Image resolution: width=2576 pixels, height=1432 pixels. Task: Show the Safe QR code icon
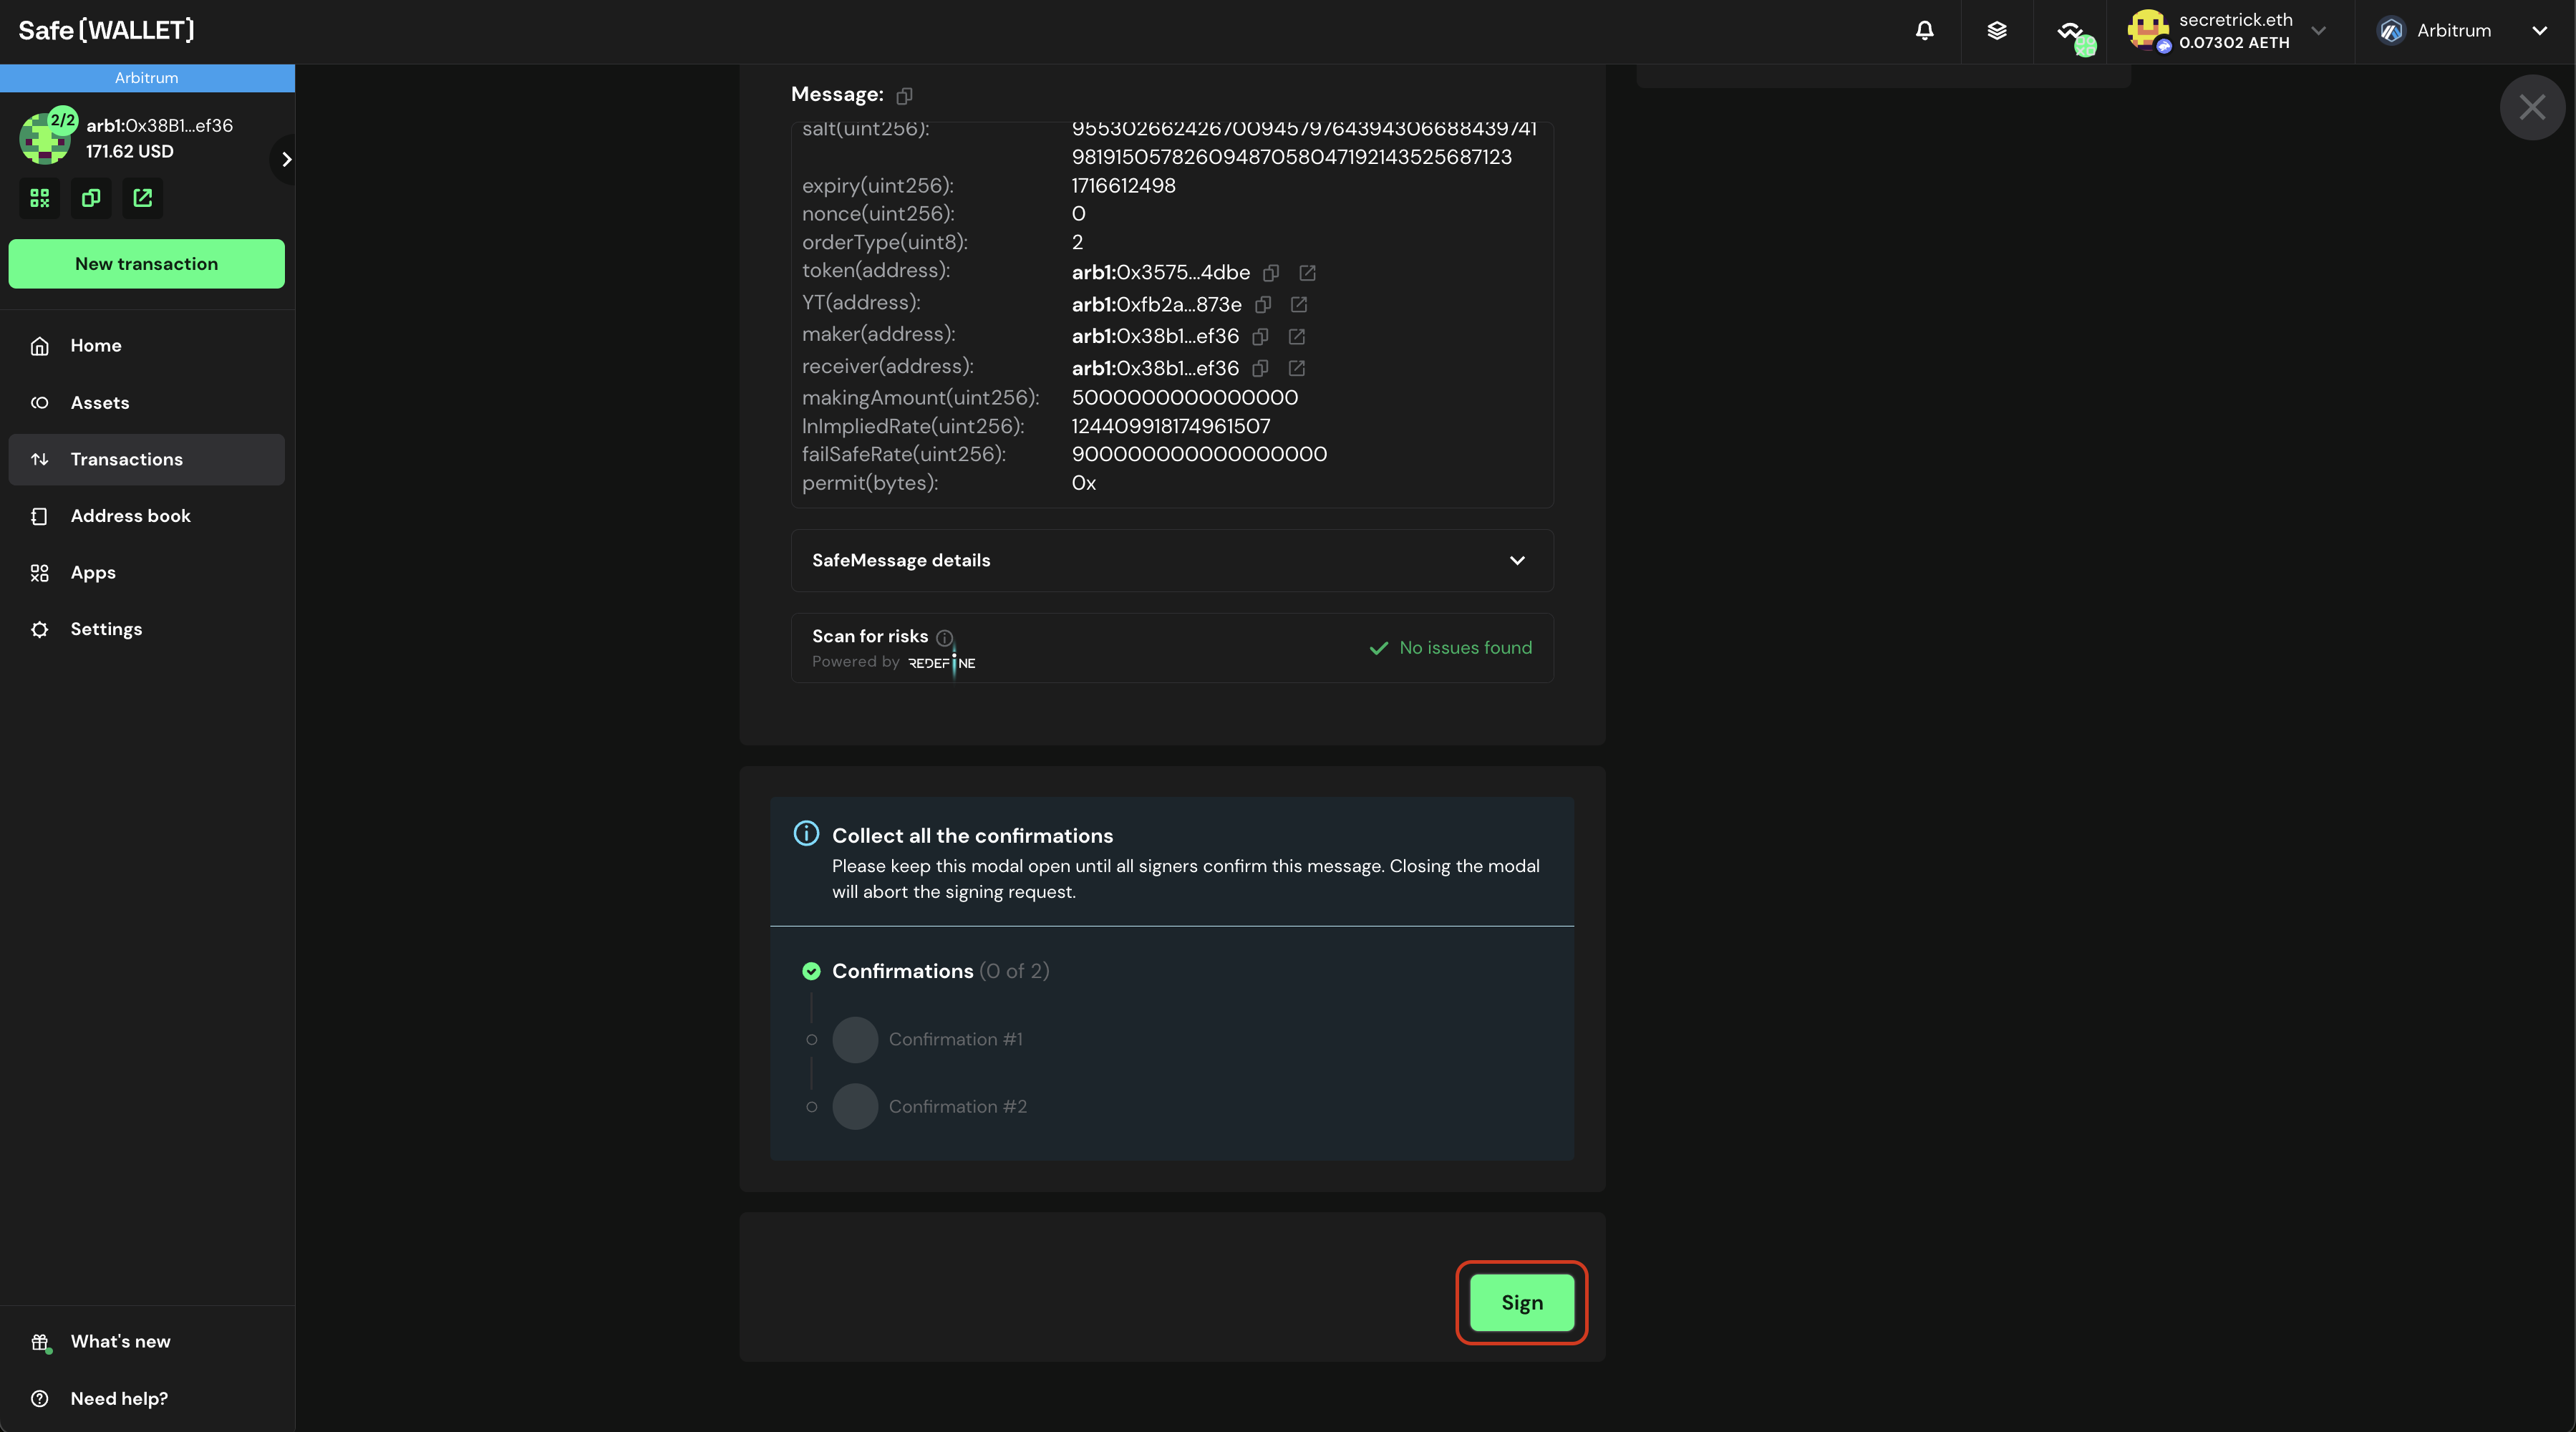click(40, 198)
